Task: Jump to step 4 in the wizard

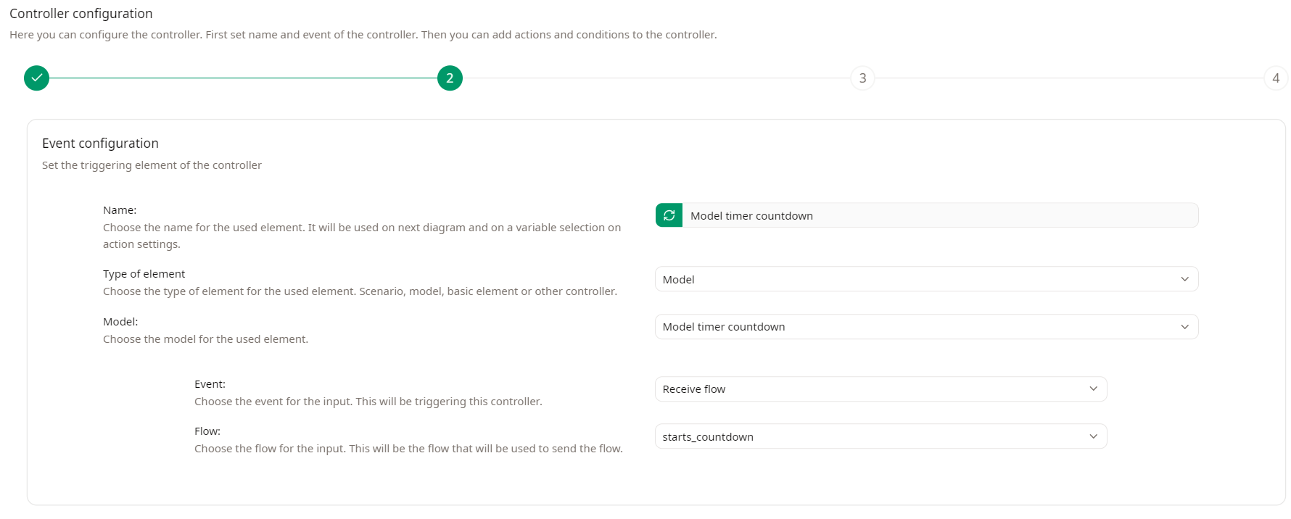Action: [x=1276, y=78]
